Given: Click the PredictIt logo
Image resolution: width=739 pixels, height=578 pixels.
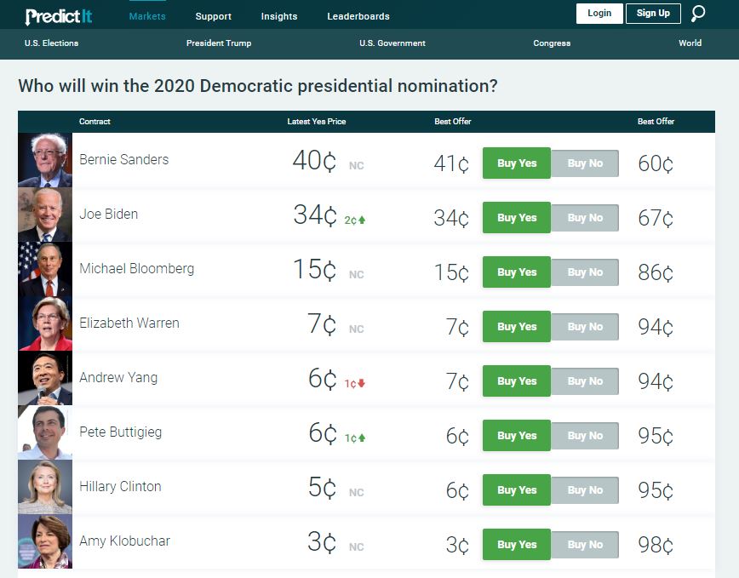Looking at the screenshot, I should click(57, 15).
